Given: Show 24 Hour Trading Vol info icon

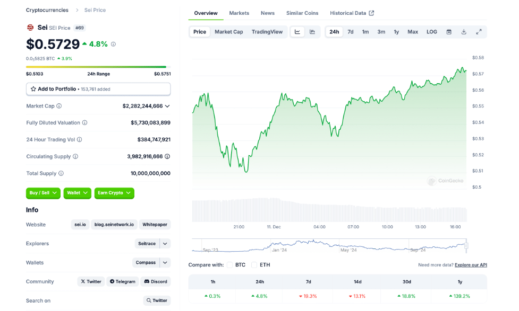Looking at the screenshot, I should (x=80, y=140).
